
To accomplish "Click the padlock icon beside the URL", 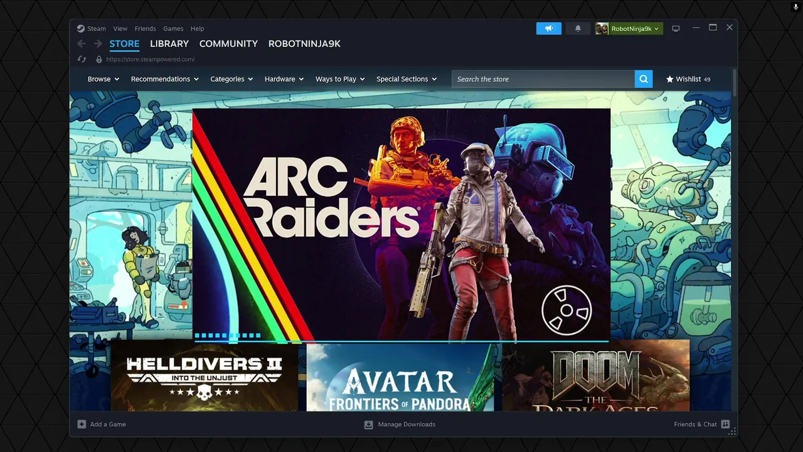I will click(x=98, y=59).
